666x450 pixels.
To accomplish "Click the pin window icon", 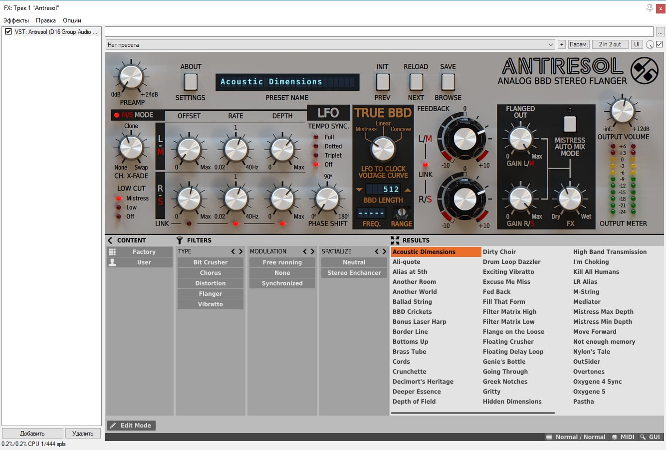I will tap(649, 8).
